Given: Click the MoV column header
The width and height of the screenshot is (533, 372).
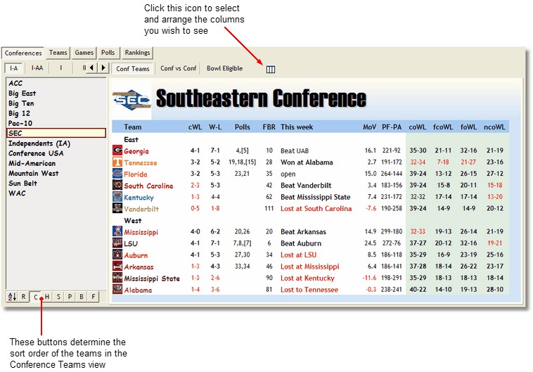Looking at the screenshot, I should pyautogui.click(x=369, y=127).
